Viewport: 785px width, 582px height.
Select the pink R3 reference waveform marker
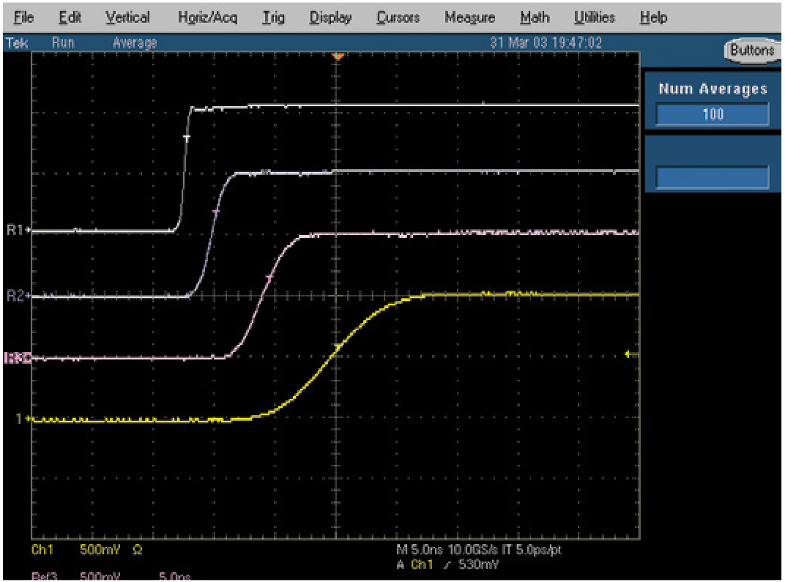tap(18, 359)
